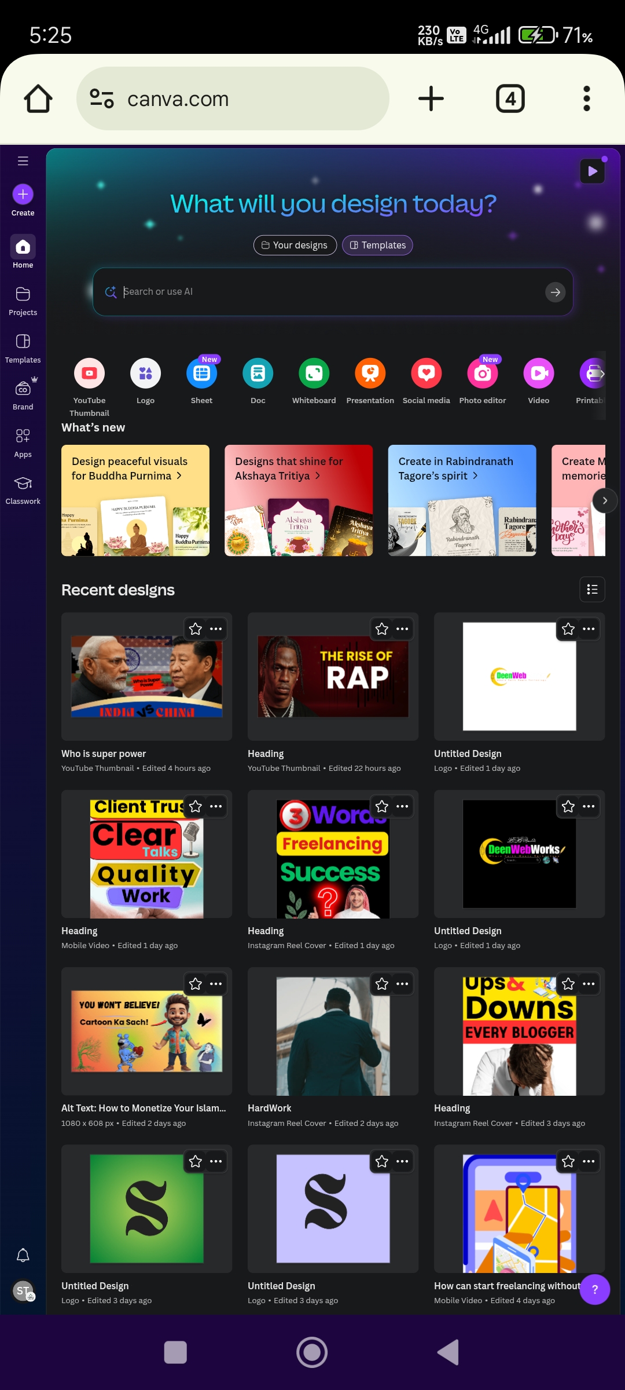Open Buddha Purnima visuals card
Image resolution: width=625 pixels, height=1390 pixels.
[135, 500]
